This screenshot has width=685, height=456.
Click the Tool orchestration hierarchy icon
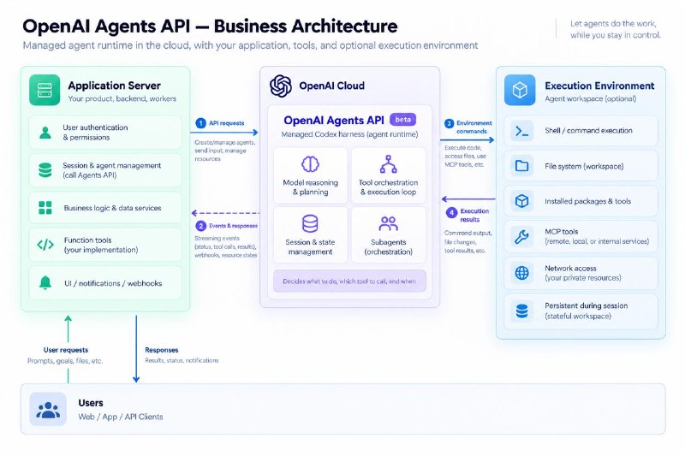point(388,164)
